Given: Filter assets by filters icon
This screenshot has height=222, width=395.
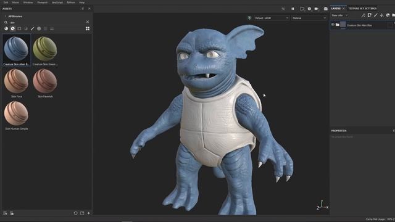Looking at the screenshot, I should coord(26,29).
